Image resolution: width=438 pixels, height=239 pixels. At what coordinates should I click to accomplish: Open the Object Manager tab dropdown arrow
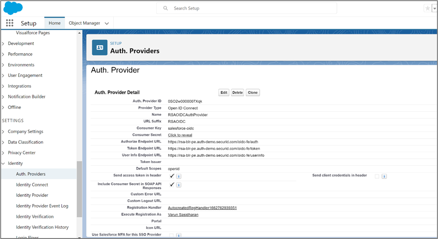107,23
